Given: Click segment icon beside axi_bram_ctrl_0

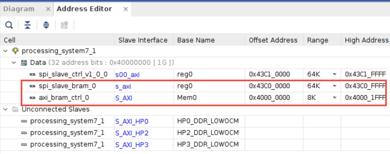Looking at the screenshot, I should [33, 98].
